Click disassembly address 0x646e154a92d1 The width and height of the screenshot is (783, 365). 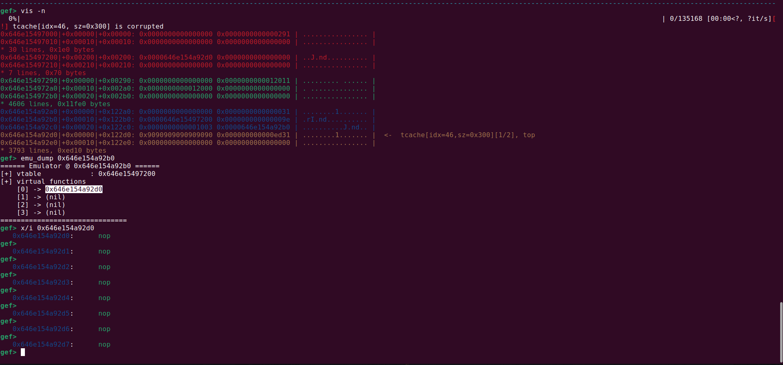point(41,251)
